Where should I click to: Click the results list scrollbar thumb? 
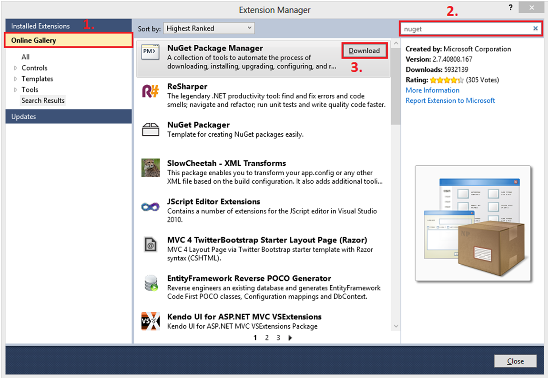(396, 86)
